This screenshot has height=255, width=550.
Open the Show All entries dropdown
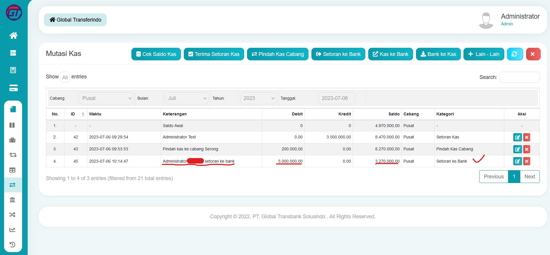65,77
